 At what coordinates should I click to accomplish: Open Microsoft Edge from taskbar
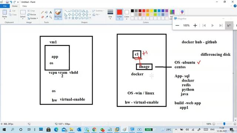click(x=56, y=129)
